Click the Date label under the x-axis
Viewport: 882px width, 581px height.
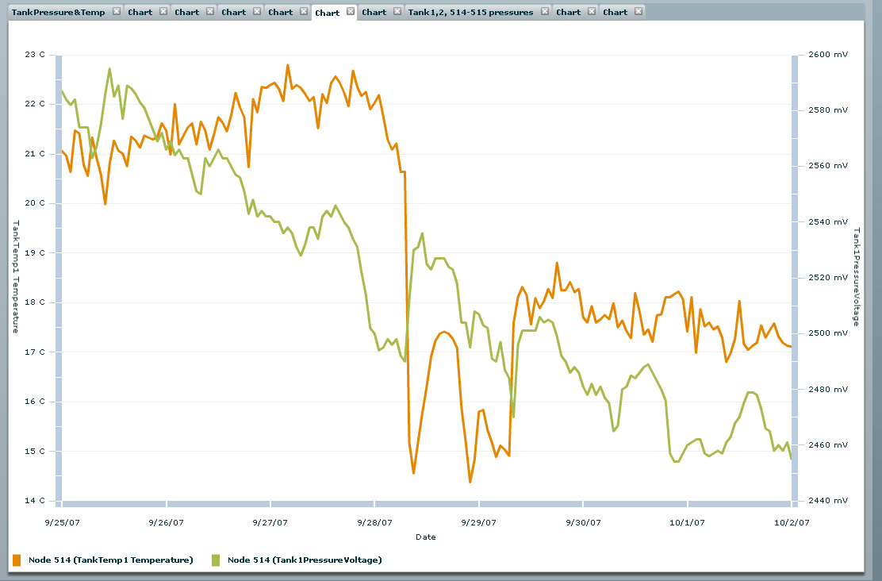425,537
